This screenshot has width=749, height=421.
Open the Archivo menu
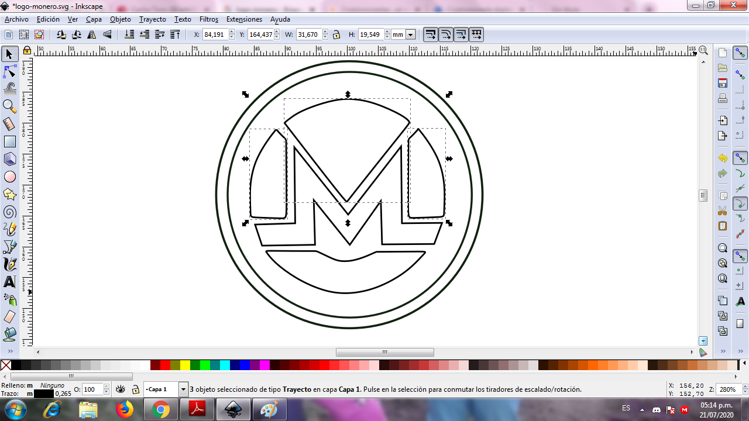16,19
